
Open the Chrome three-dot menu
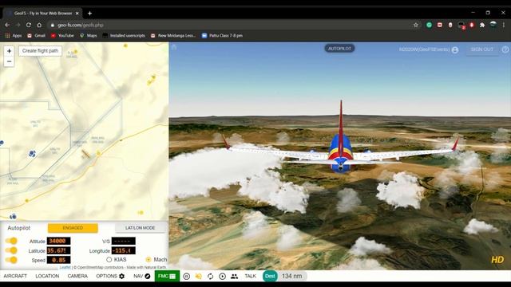[504, 25]
